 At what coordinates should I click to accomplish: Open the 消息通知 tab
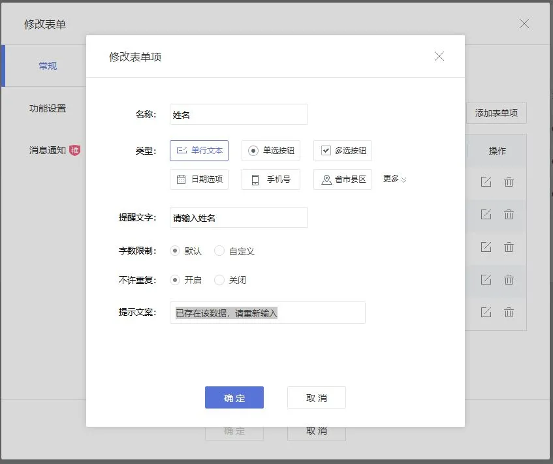coord(47,150)
